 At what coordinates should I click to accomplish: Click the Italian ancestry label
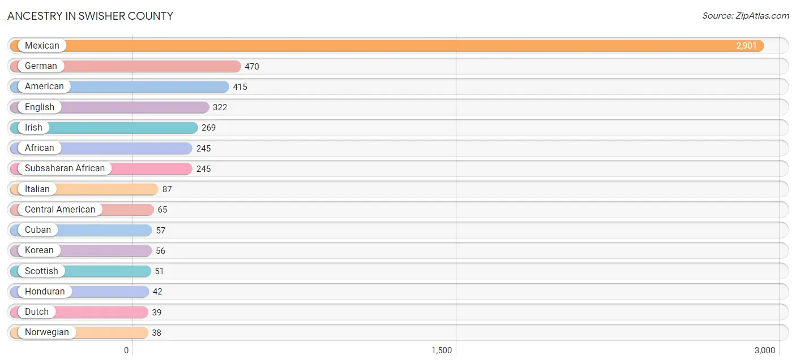point(37,189)
